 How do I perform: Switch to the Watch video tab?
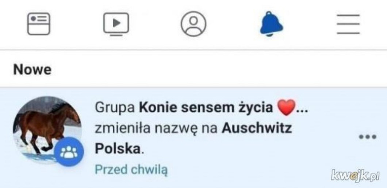116,24
